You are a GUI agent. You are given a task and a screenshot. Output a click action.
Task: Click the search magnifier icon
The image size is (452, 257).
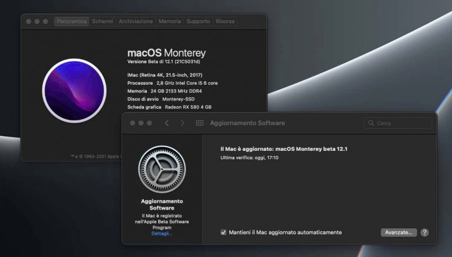coord(371,123)
